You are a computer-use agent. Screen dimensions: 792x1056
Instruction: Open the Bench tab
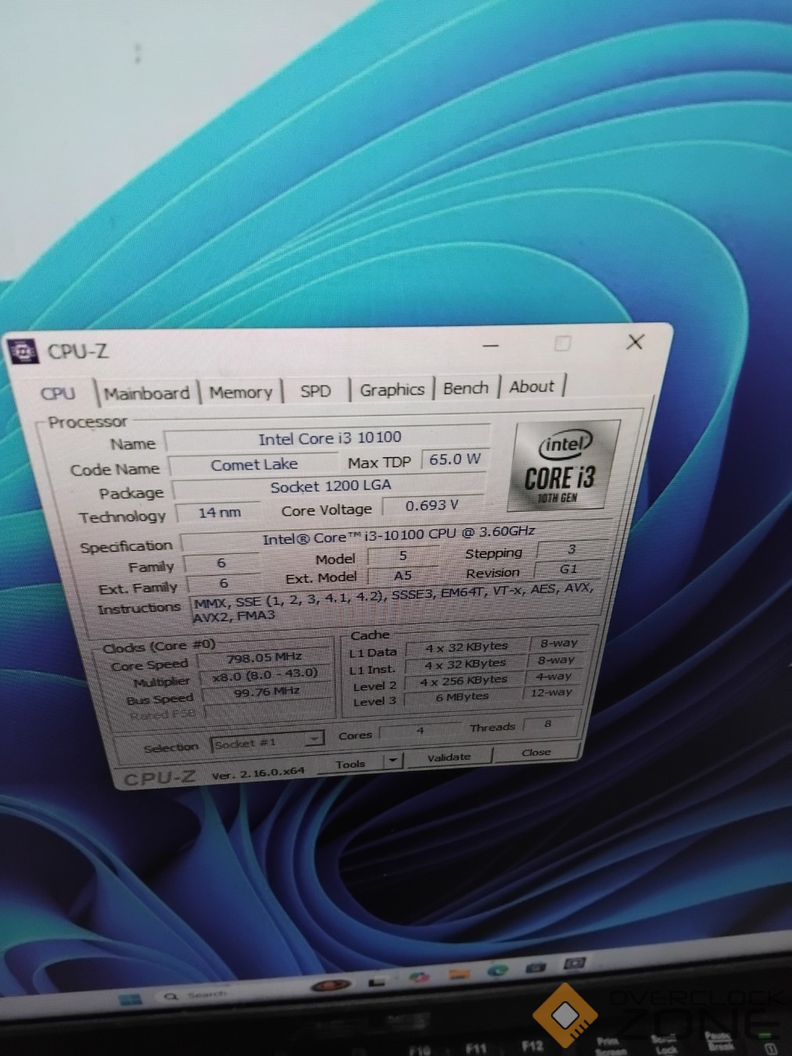click(465, 388)
